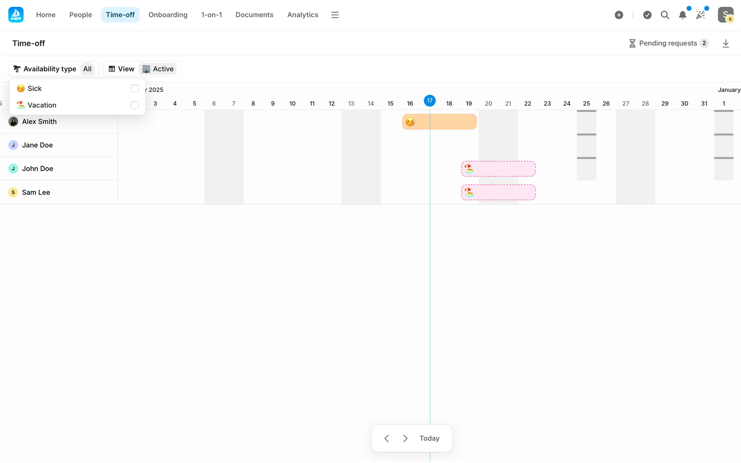The width and height of the screenshot is (741, 463).
Task: Download time-off data via download icon
Action: point(726,43)
